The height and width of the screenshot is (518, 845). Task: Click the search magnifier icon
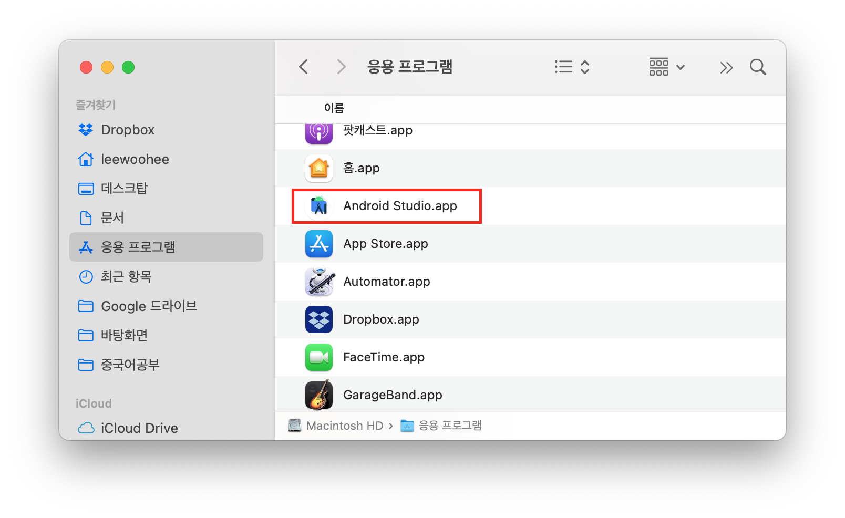[758, 67]
